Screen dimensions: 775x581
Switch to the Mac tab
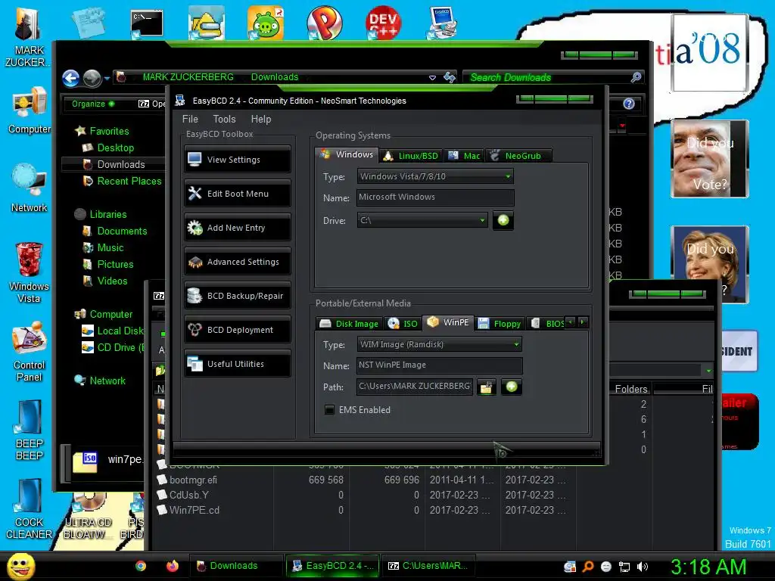pyautogui.click(x=464, y=156)
